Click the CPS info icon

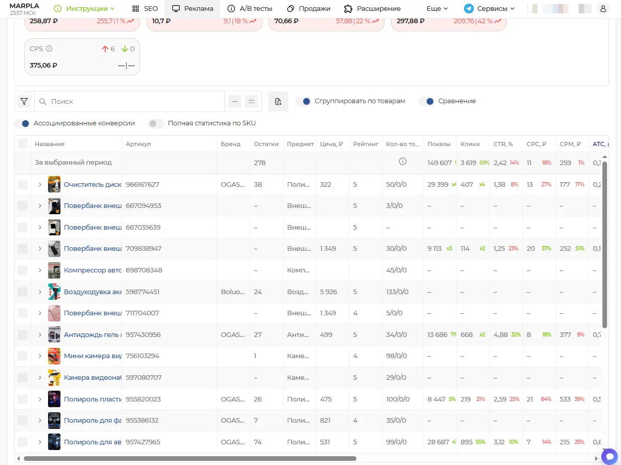(50, 49)
